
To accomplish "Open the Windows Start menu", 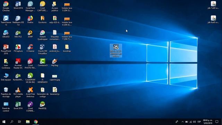I will point(4,122).
